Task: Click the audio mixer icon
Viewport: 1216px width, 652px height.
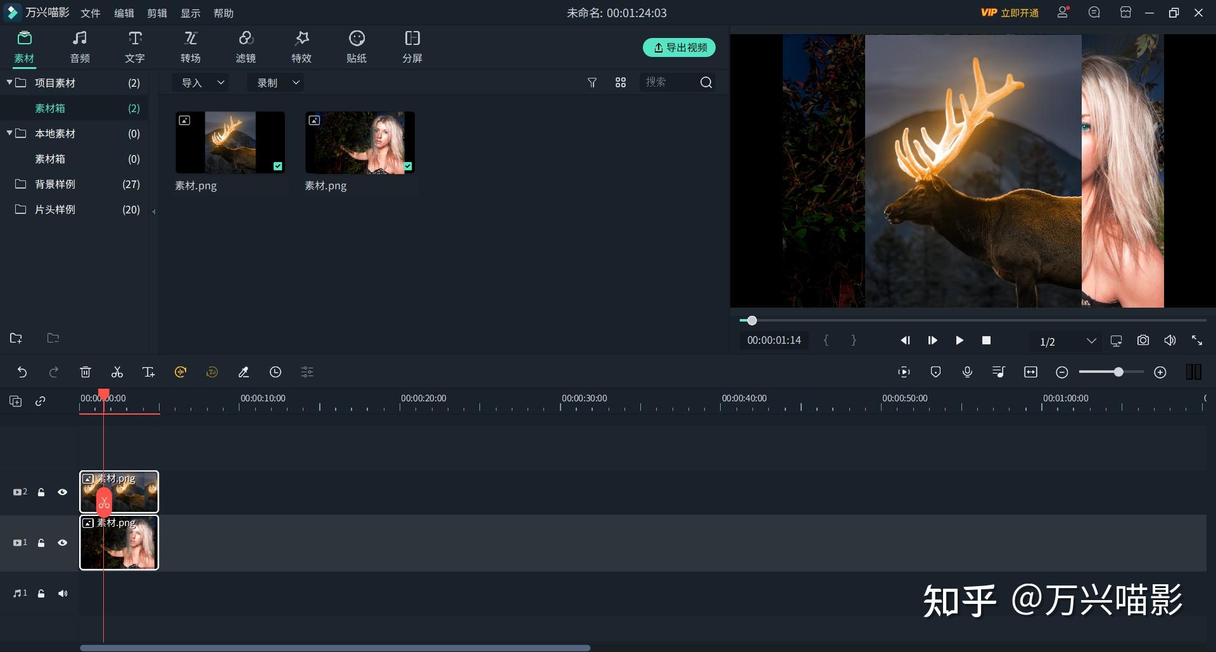Action: (999, 372)
